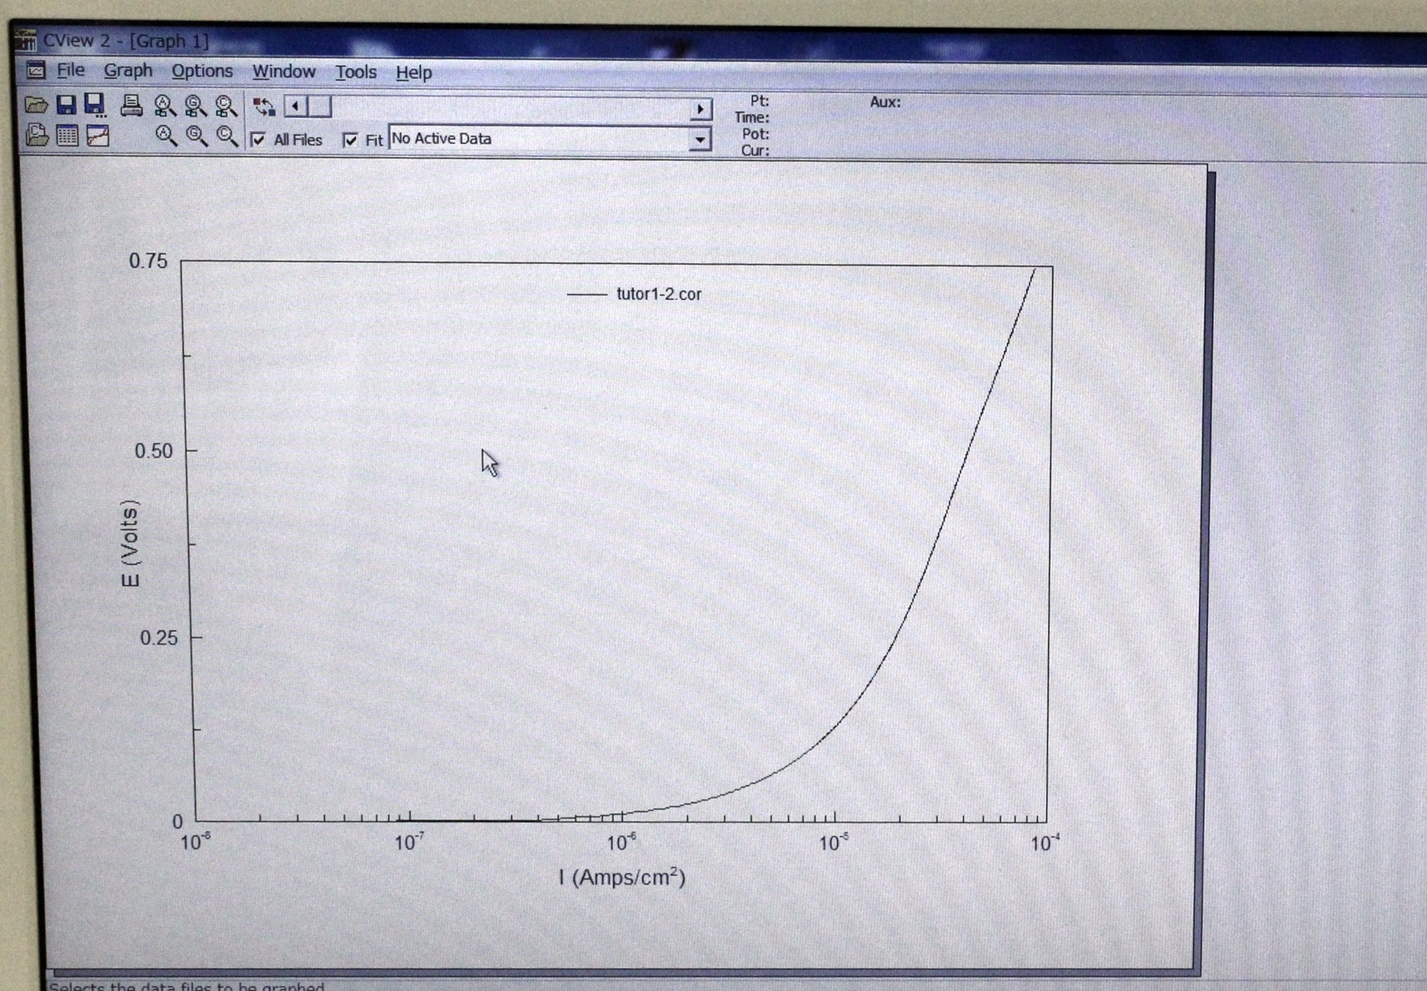Click the E (Volts) axis label
1427x991 pixels.
pos(131,543)
